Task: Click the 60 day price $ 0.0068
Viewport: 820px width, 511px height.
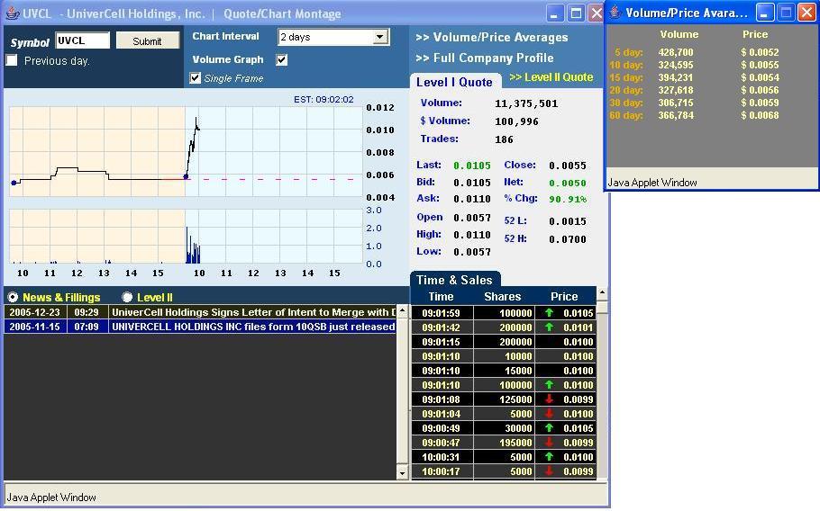Action: pos(760,115)
